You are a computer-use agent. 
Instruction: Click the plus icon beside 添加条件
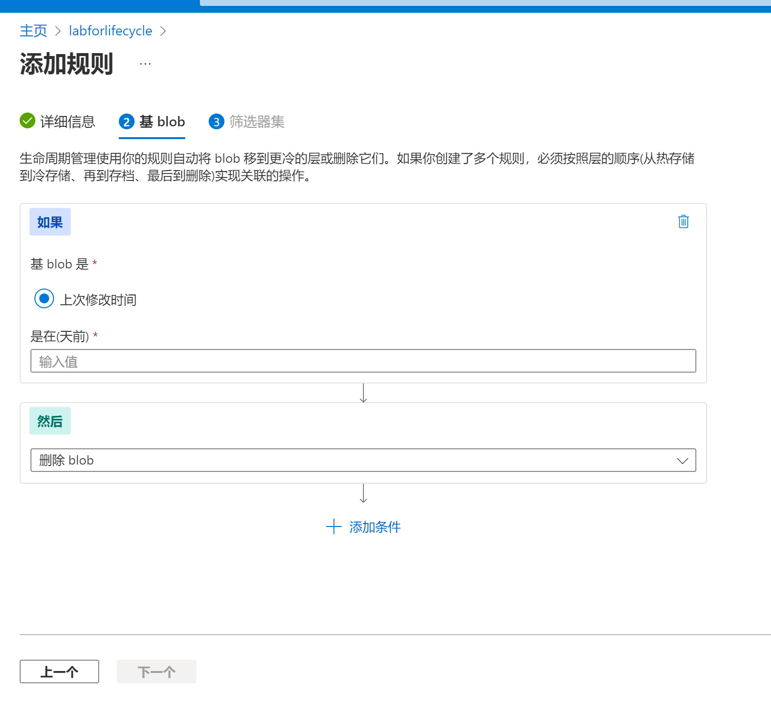pyautogui.click(x=333, y=526)
